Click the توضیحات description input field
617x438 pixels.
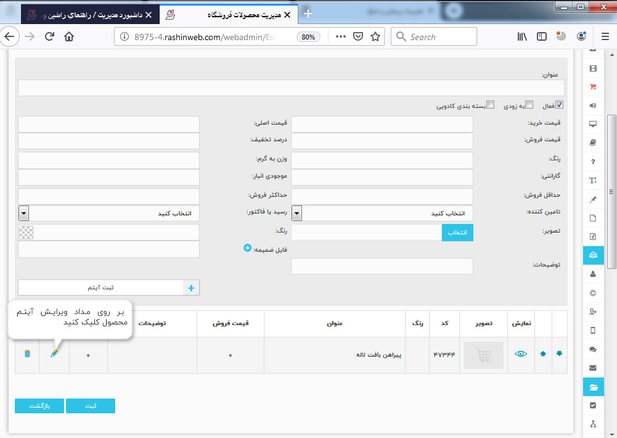click(382, 267)
